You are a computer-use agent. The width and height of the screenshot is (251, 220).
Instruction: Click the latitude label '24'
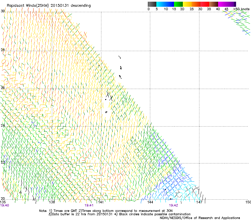[x=3, y=126]
